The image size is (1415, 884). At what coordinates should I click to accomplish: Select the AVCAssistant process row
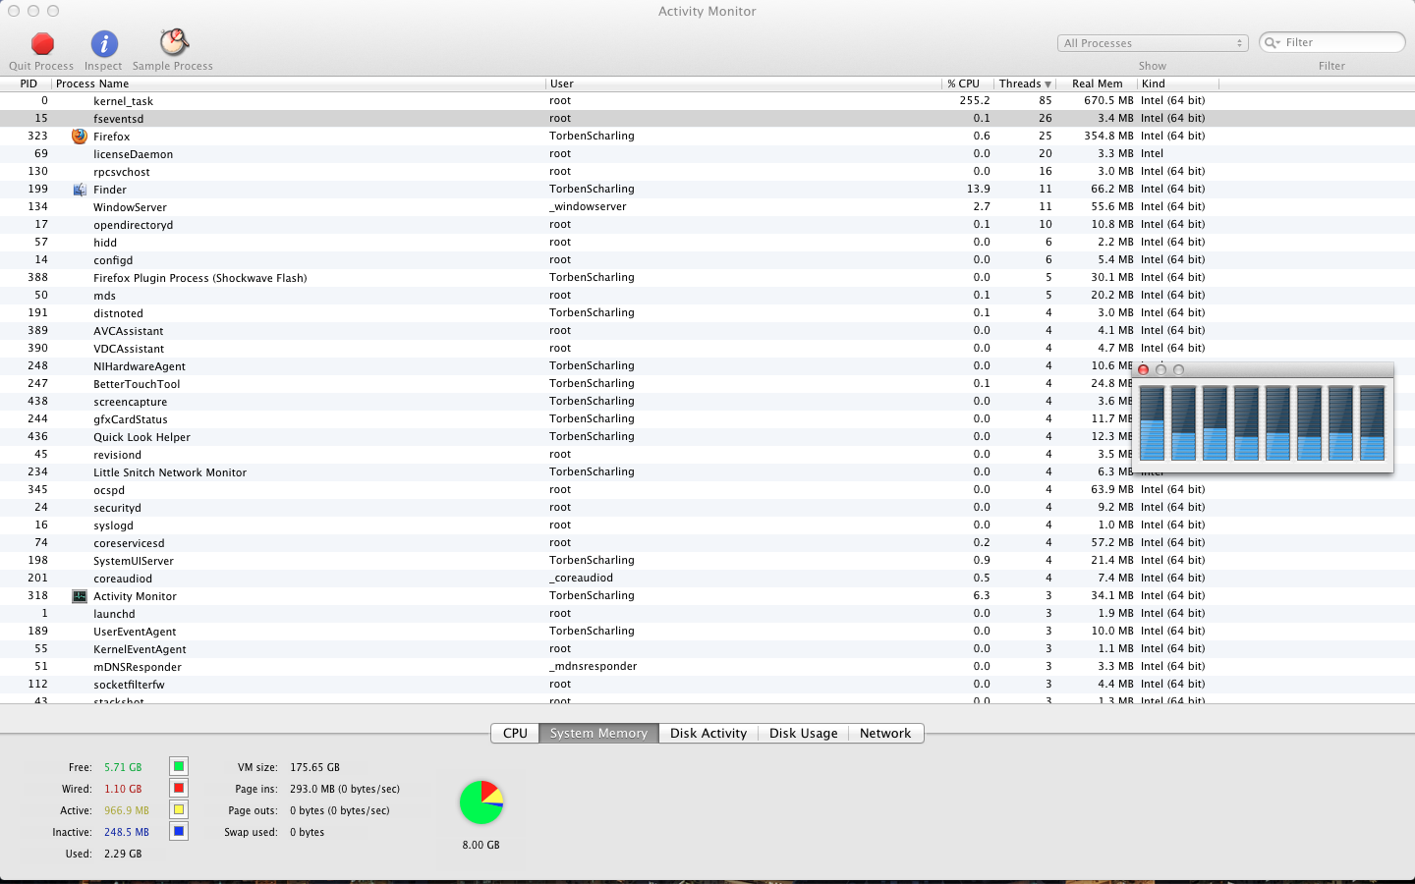tap(707, 330)
